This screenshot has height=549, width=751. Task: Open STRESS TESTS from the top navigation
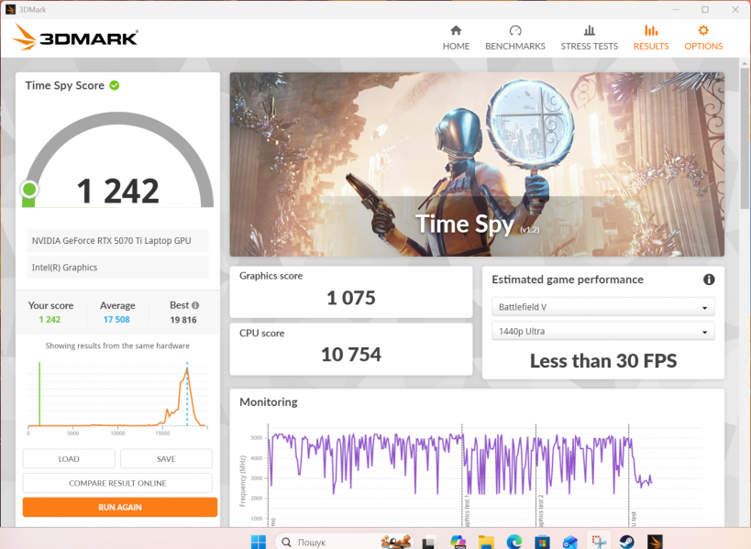(x=589, y=31)
